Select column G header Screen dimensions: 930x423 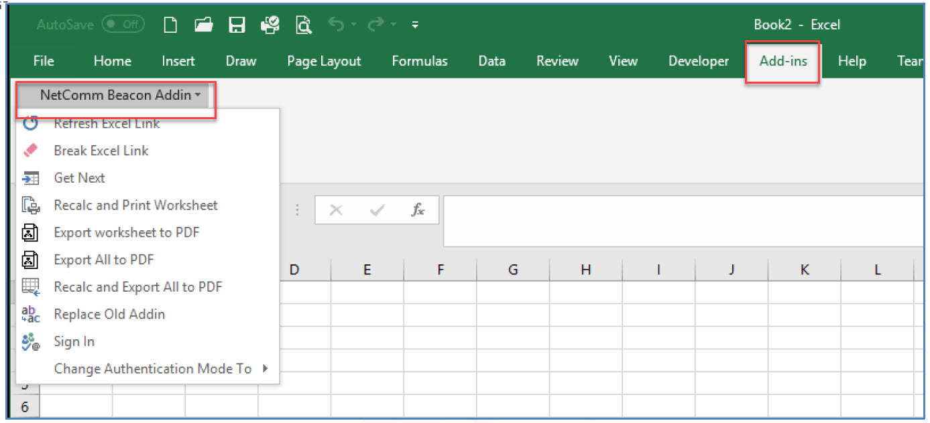click(513, 270)
